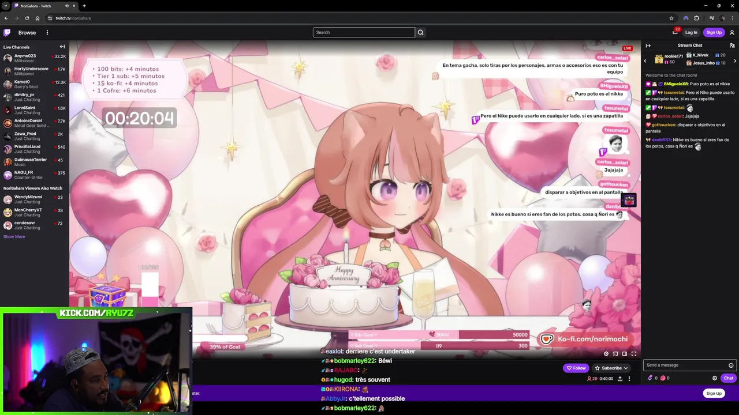Toggle fullscreen on the video player
739x415 pixels.
pos(634,353)
